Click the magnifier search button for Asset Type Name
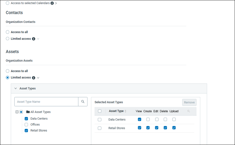 (x=83, y=102)
